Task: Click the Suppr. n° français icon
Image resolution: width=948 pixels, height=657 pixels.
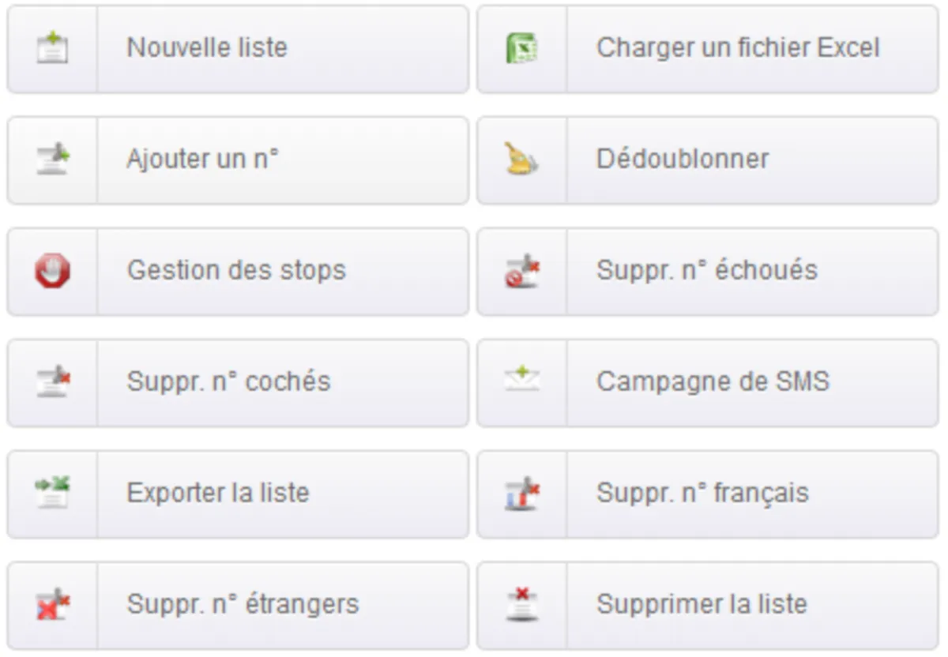Action: click(521, 494)
